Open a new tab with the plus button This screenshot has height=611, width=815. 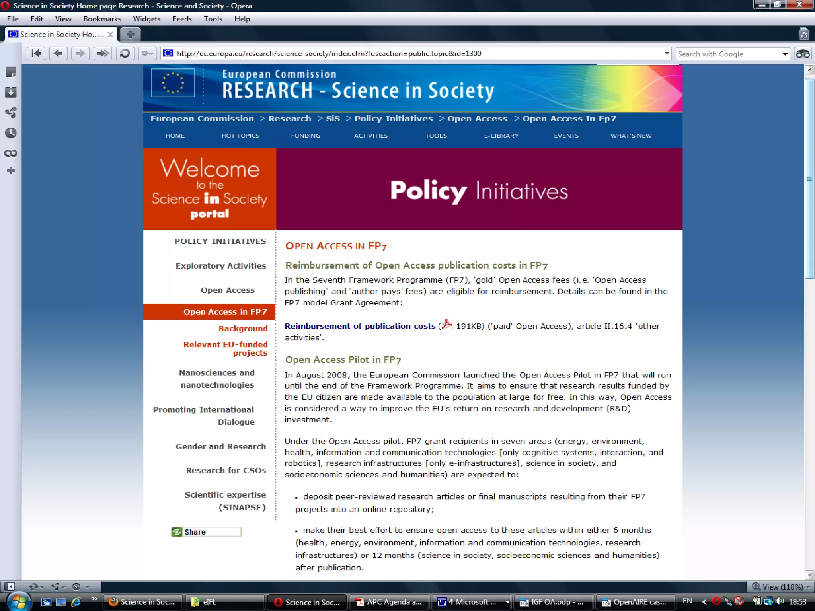click(130, 35)
